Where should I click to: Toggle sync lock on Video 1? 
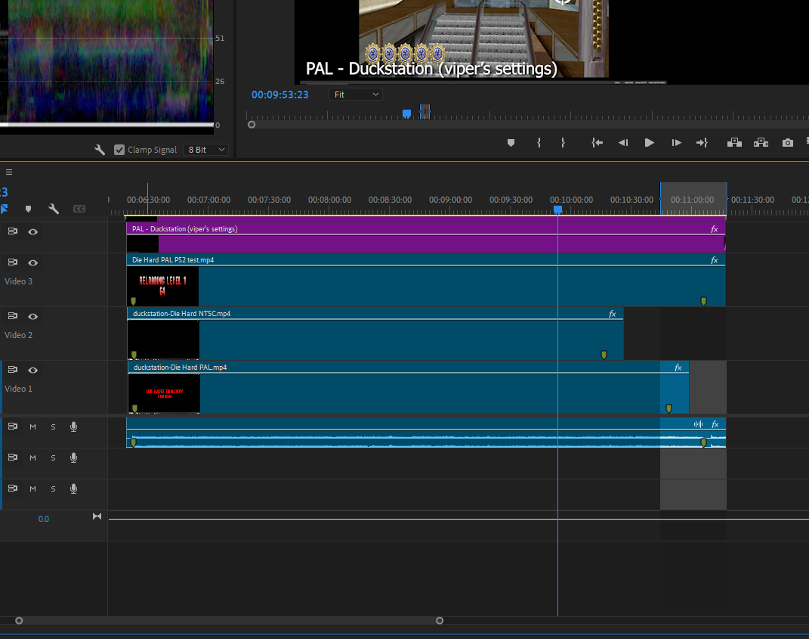(x=13, y=370)
